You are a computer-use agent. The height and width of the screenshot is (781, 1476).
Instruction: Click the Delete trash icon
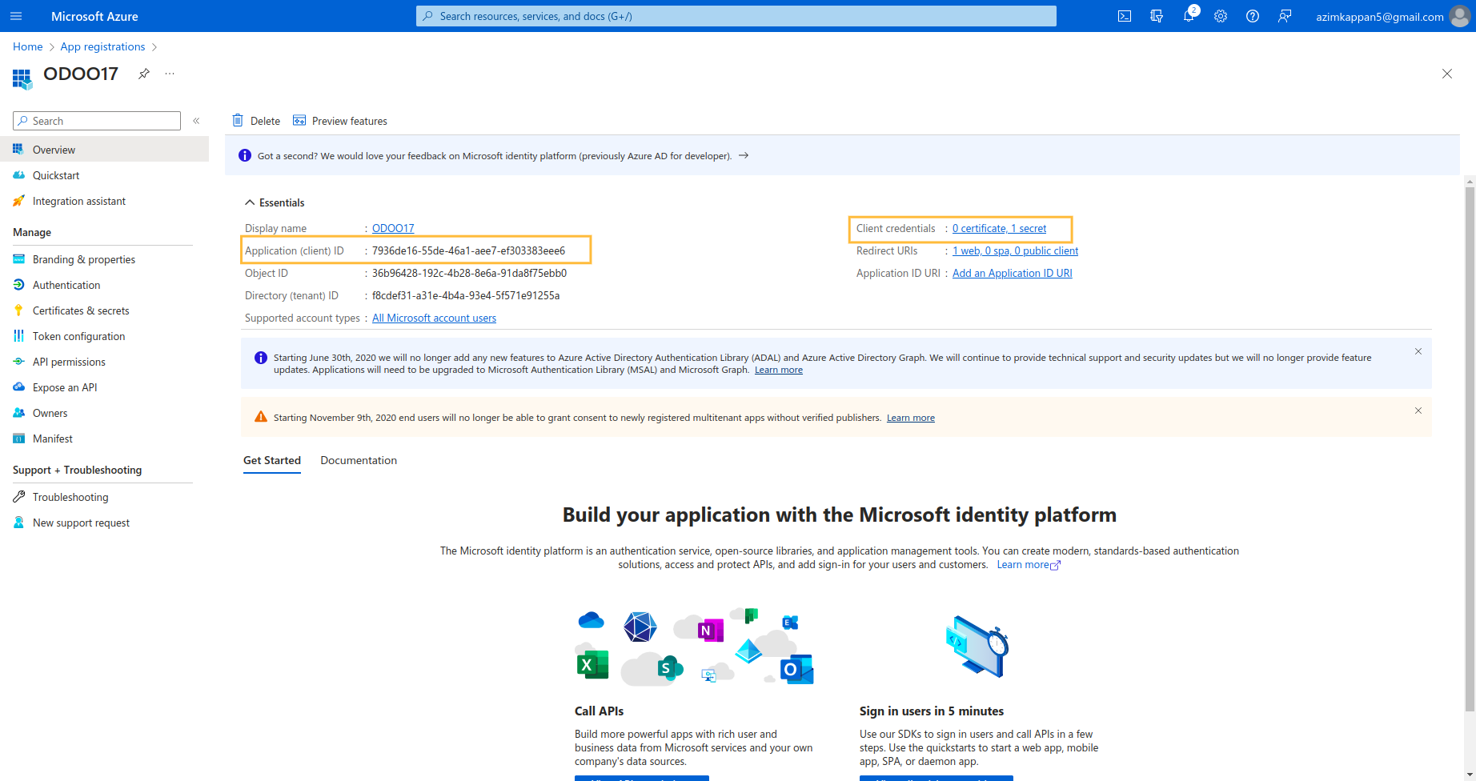238,121
